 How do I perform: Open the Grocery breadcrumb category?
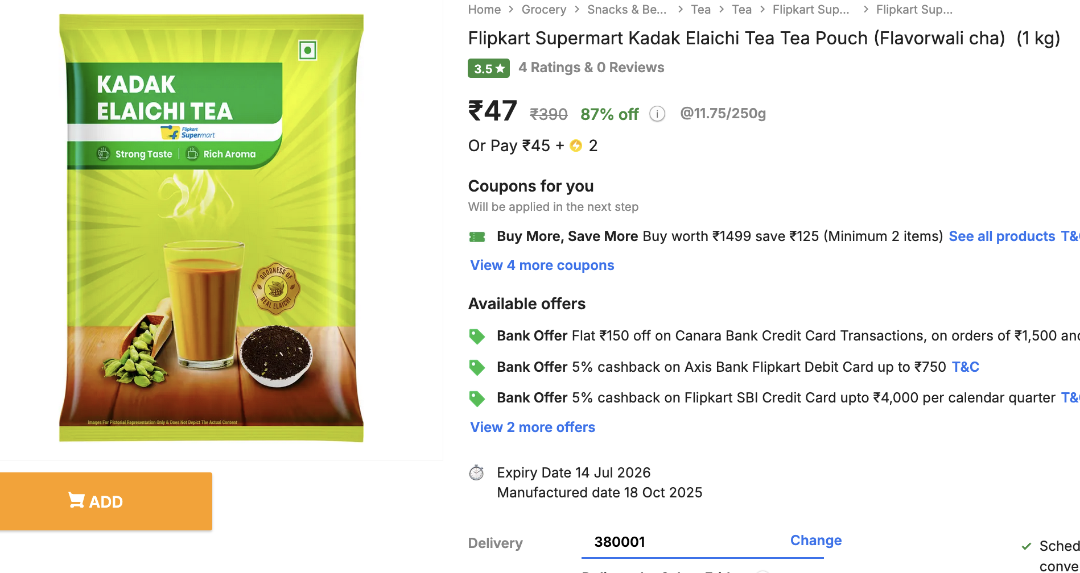pos(543,9)
